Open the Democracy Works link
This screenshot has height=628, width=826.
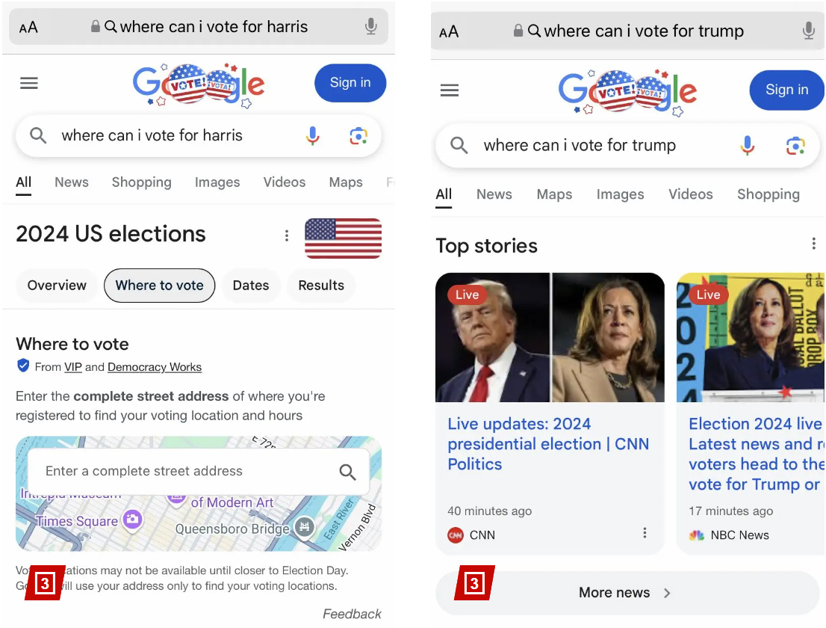[155, 367]
